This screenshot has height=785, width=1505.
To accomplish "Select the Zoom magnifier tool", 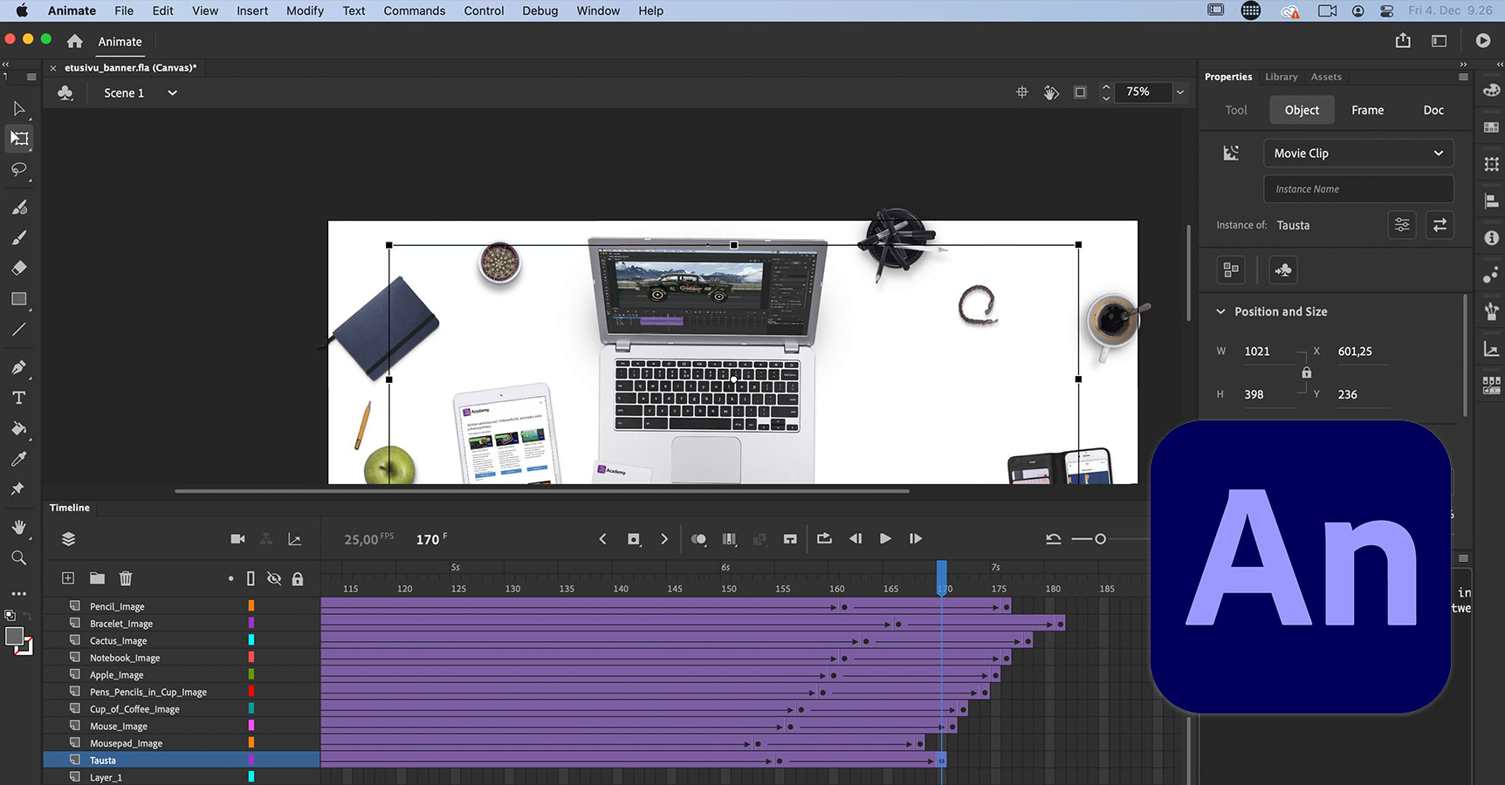I will 19,557.
